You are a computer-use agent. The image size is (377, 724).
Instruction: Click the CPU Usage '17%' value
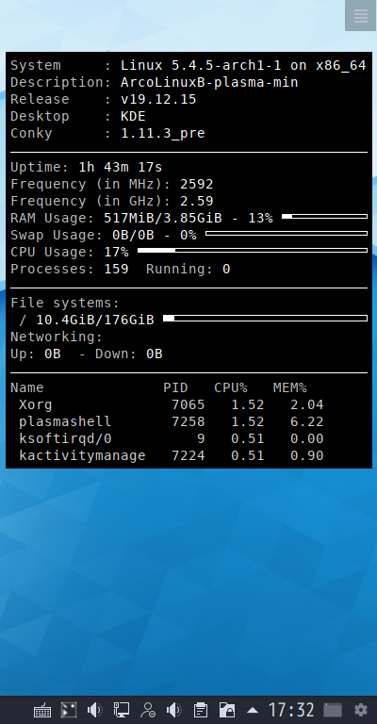(x=116, y=252)
